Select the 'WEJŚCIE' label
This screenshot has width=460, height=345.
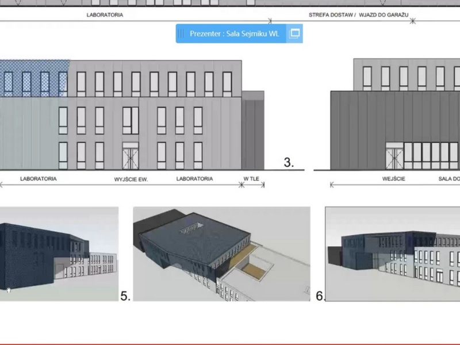coord(393,178)
